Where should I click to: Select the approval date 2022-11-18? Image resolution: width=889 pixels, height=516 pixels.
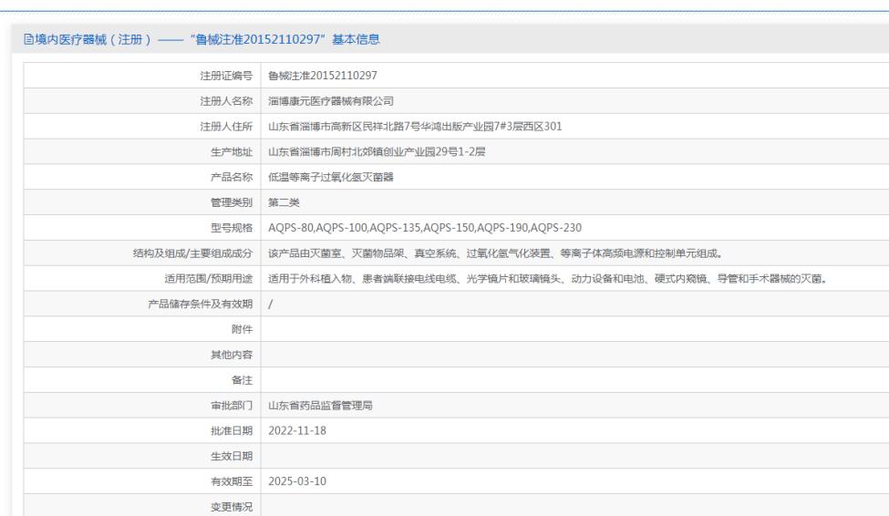(x=297, y=430)
